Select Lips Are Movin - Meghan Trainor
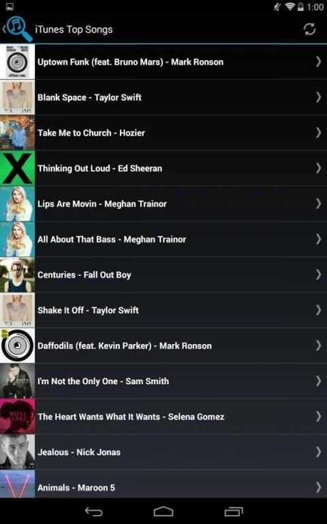The height and width of the screenshot is (524, 327). click(x=163, y=204)
